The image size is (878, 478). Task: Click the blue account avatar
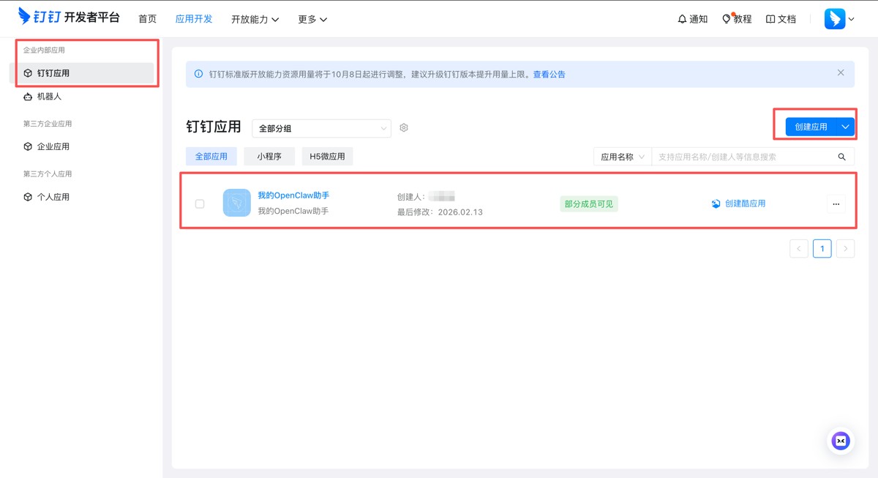[835, 19]
